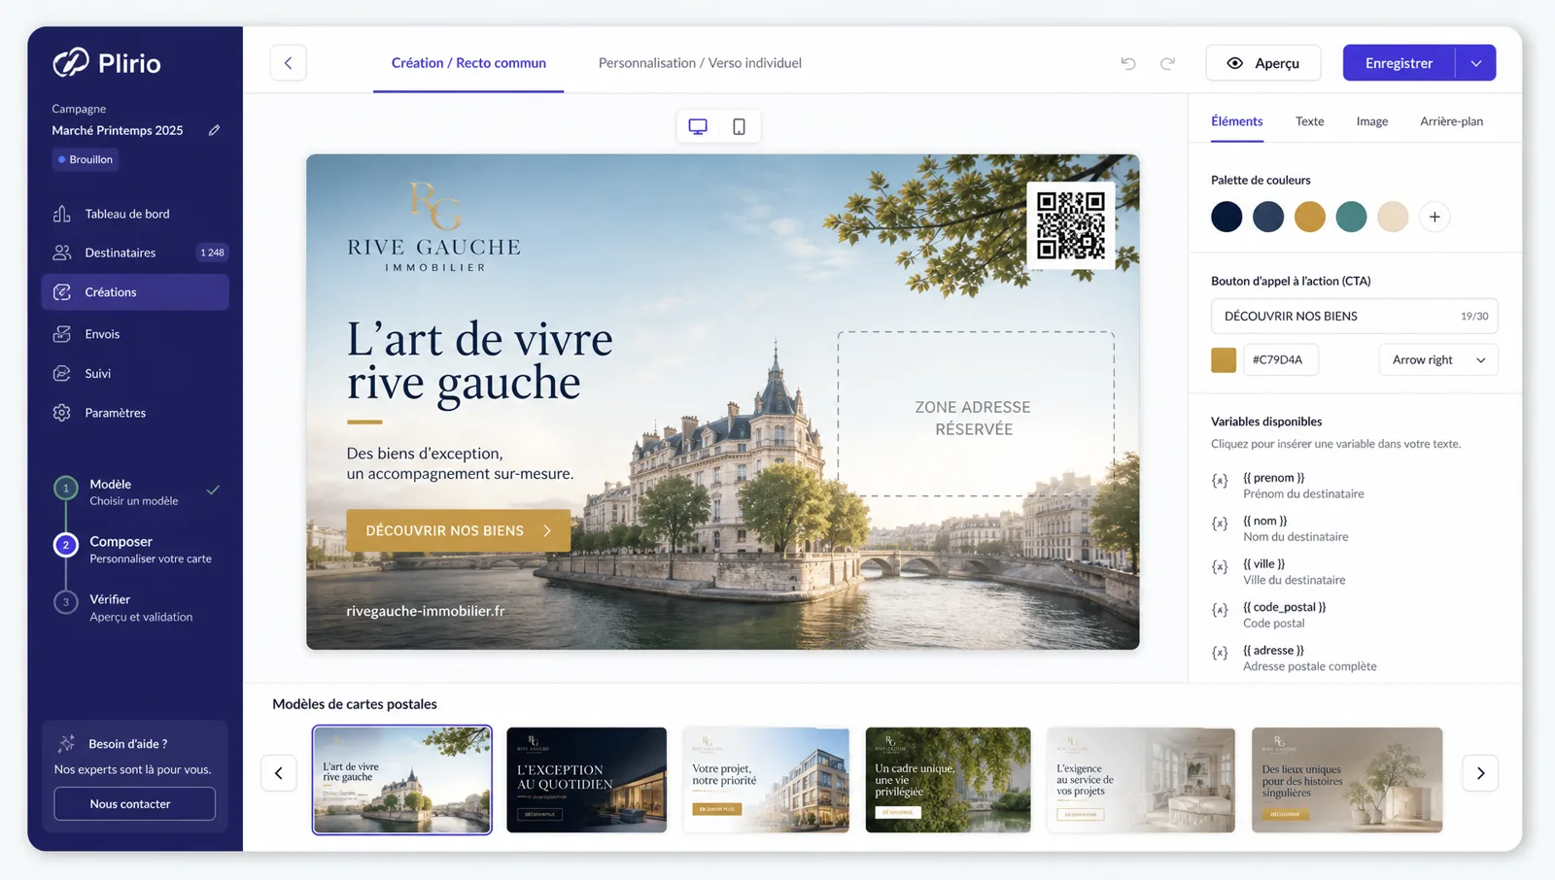Click the Aperçu preview button
Viewport: 1555px width, 880px height.
pyautogui.click(x=1263, y=63)
